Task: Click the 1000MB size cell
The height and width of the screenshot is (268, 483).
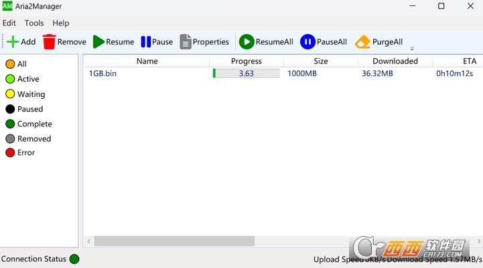Action: [302, 74]
